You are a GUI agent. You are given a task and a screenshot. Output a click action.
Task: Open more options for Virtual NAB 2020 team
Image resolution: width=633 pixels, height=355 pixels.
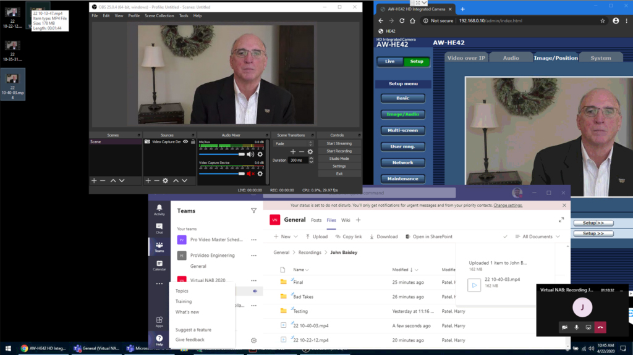(253, 280)
